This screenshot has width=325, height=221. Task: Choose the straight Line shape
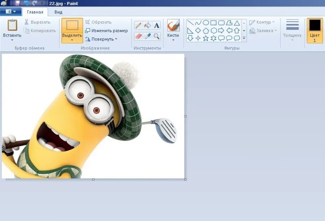[190, 23]
